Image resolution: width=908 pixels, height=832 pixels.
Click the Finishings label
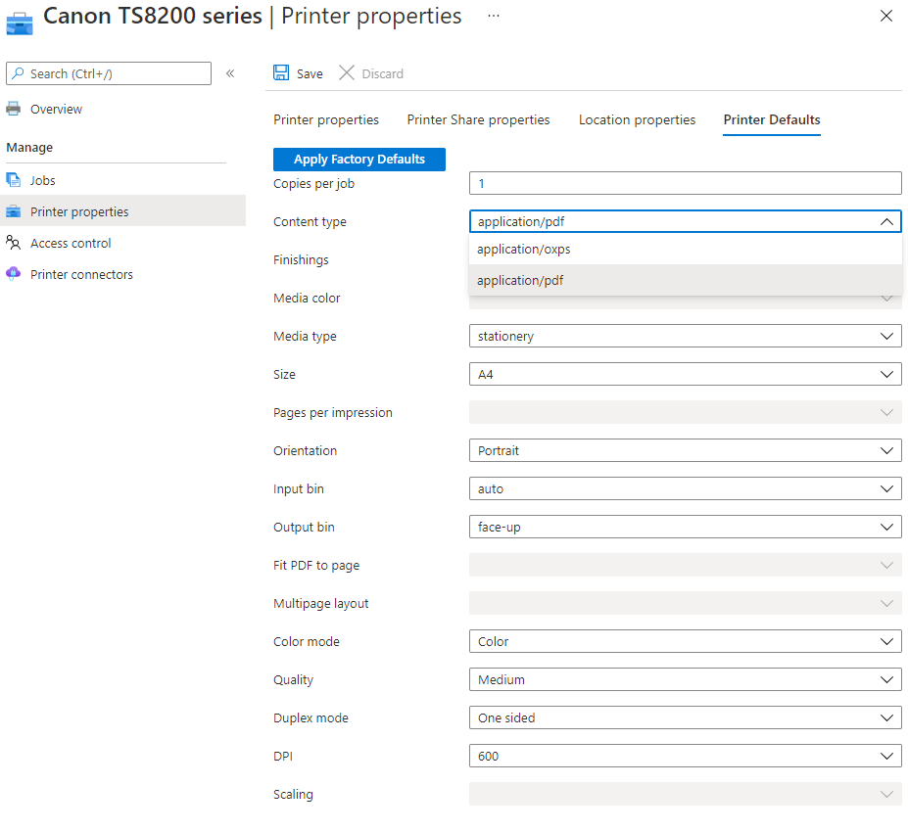click(x=301, y=259)
